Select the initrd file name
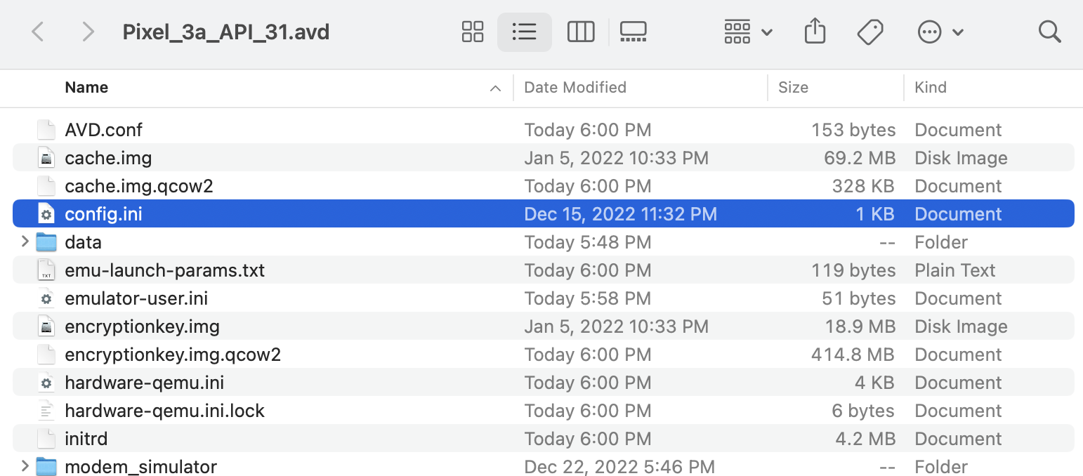 (x=86, y=439)
